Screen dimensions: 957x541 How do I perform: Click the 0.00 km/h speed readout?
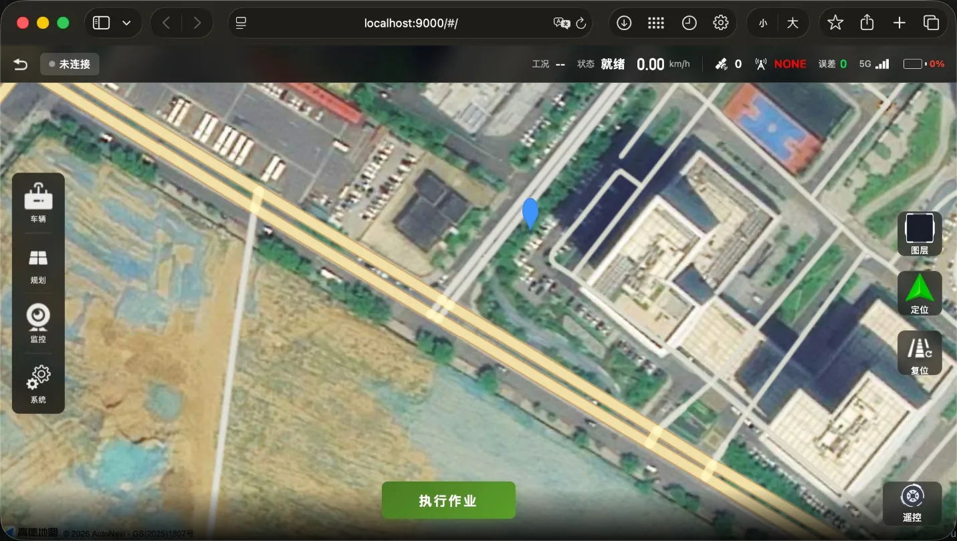pos(663,64)
